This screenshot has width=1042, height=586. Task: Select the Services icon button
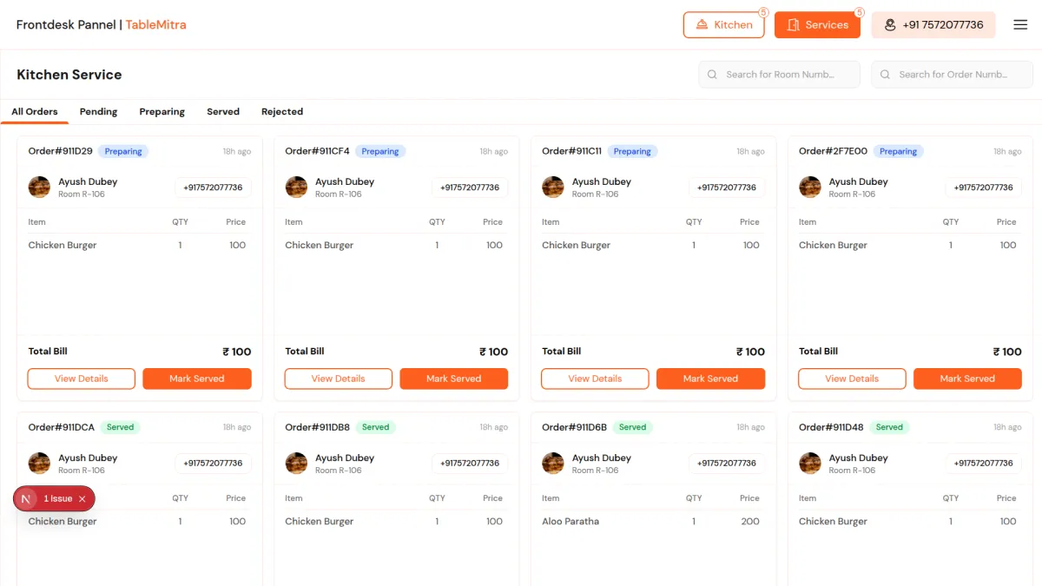pyautogui.click(x=797, y=24)
